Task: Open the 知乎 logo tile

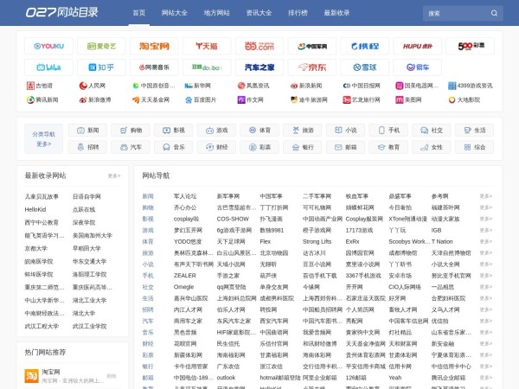Action: [101, 67]
